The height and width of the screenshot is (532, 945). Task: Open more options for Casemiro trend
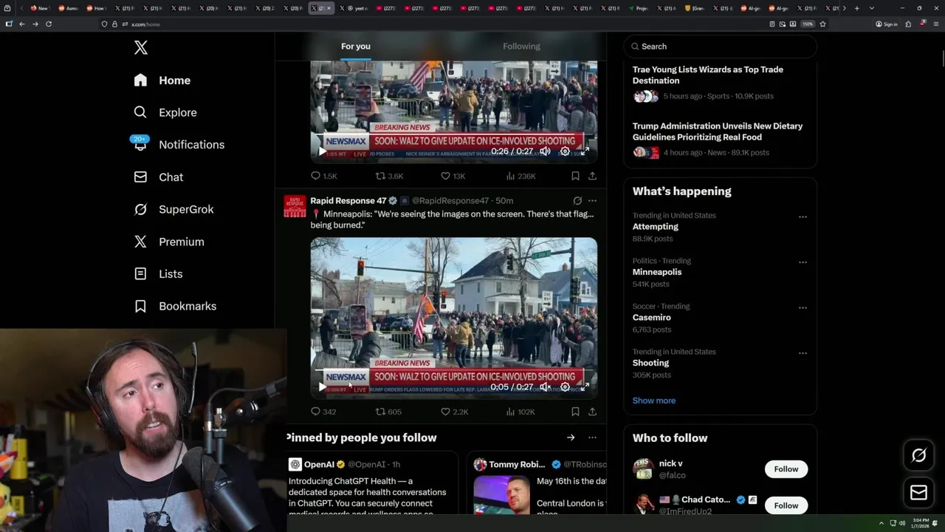point(803,307)
